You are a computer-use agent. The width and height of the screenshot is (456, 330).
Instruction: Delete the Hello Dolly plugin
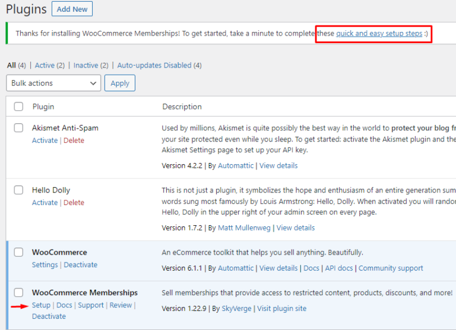[x=74, y=203]
